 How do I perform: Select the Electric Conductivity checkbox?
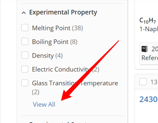(x=25, y=69)
